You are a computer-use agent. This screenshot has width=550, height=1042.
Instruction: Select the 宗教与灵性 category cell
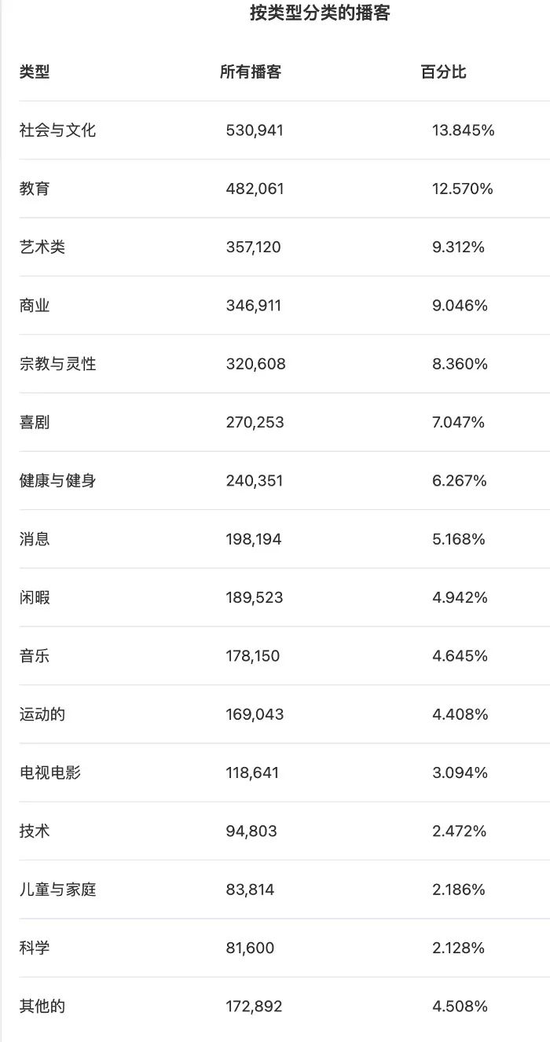(57, 364)
